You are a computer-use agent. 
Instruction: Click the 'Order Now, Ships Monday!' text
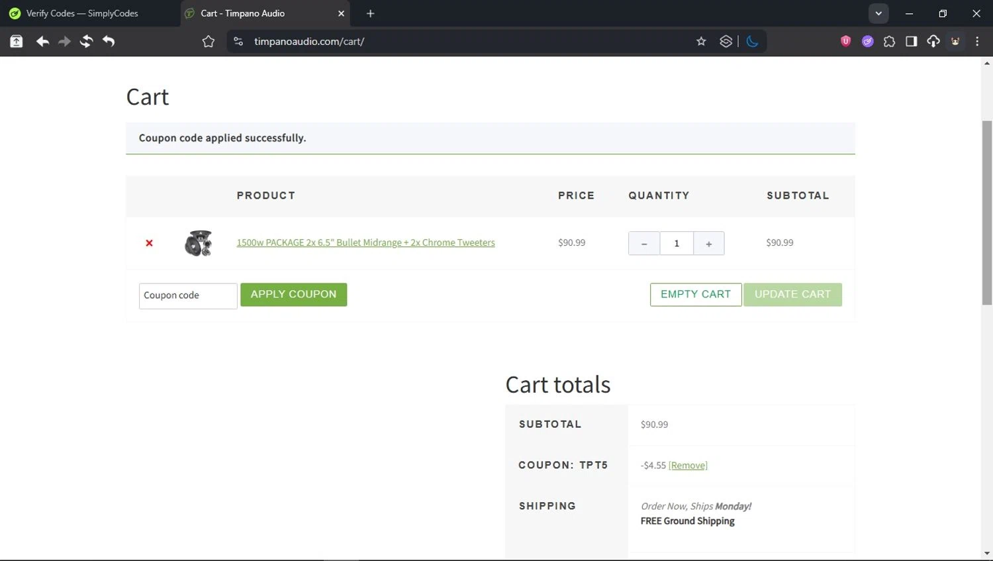pyautogui.click(x=696, y=506)
